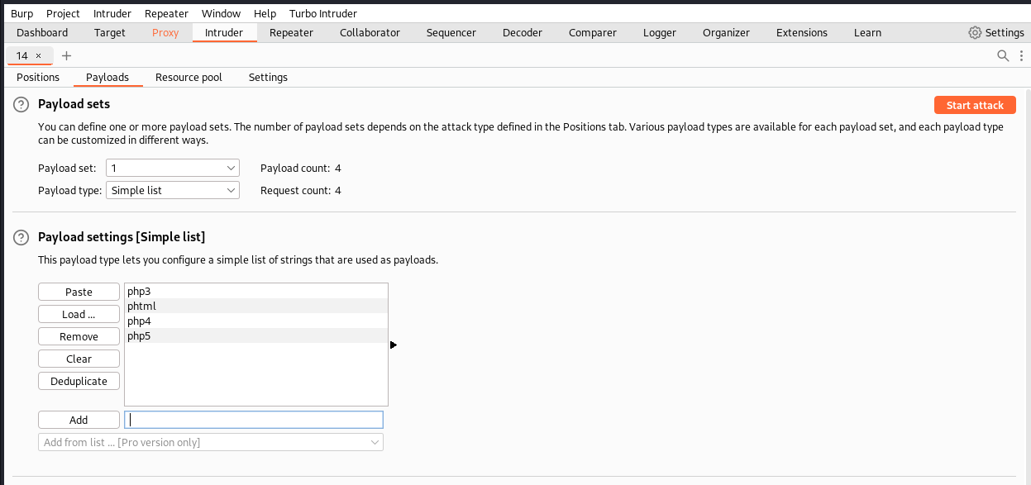The image size is (1031, 485).
Task: Open Payload sets help icon
Action: [x=21, y=105]
